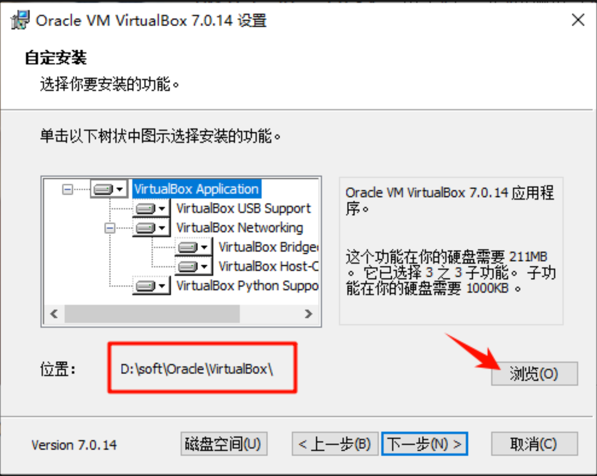Click drive icon beside VirtualBox Bridged
The height and width of the screenshot is (476, 597).
coord(188,247)
